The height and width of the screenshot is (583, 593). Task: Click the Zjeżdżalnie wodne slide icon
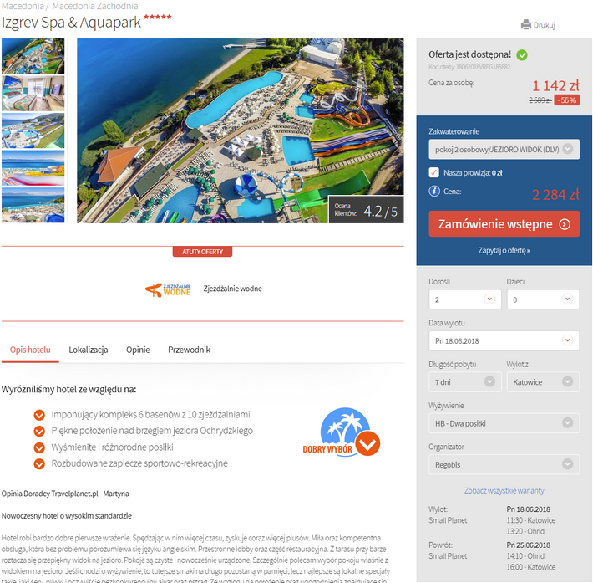[168, 289]
